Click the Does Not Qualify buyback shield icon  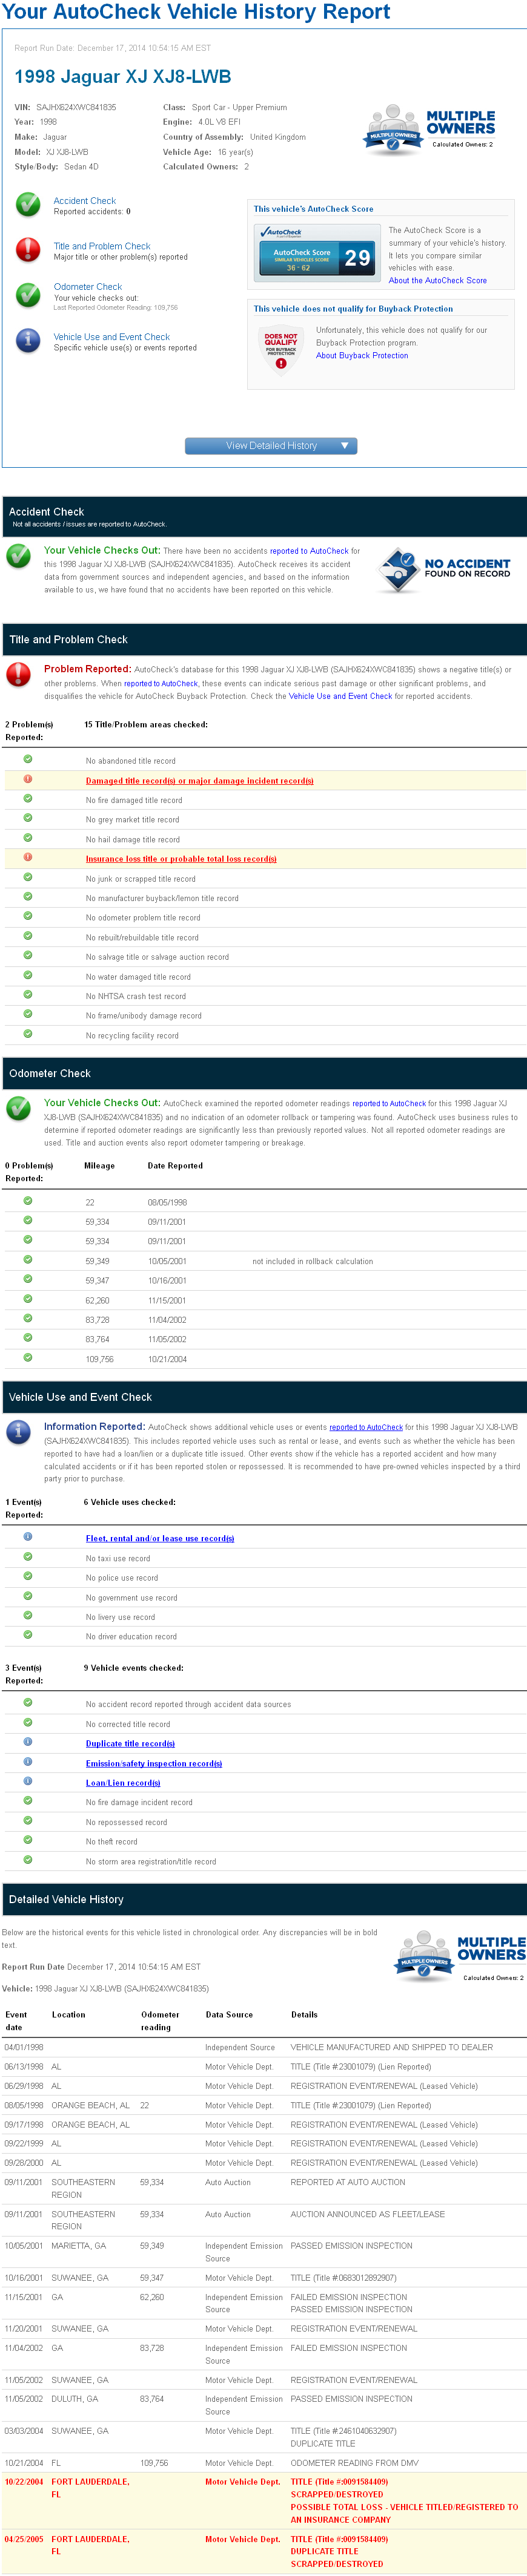click(x=280, y=350)
